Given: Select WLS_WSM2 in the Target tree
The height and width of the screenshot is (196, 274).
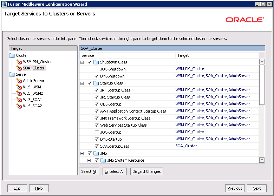Looking at the screenshot, I should [x=33, y=93].
